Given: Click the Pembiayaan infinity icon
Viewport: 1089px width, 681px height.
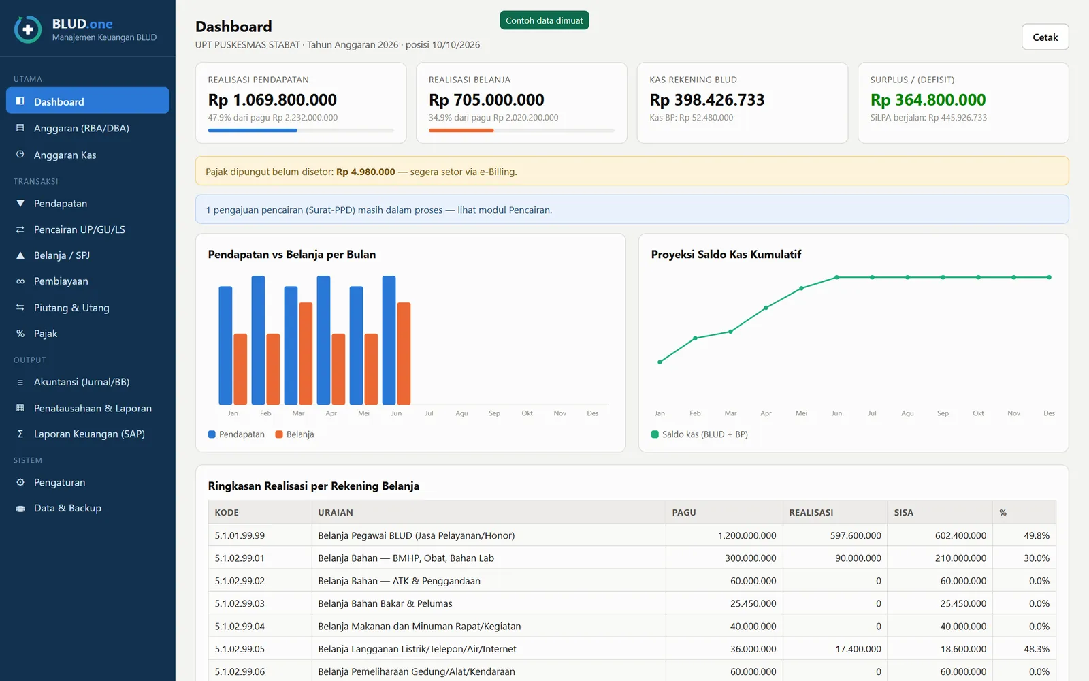Looking at the screenshot, I should [x=20, y=281].
